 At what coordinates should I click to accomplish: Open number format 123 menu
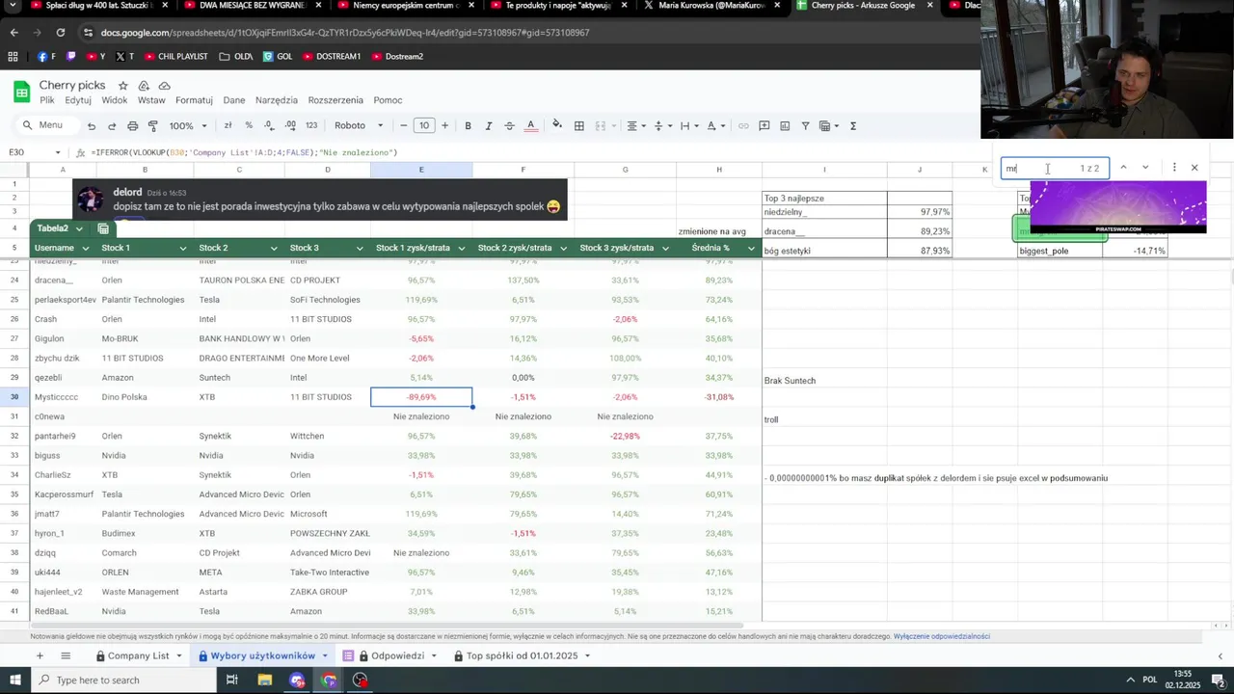[311, 125]
